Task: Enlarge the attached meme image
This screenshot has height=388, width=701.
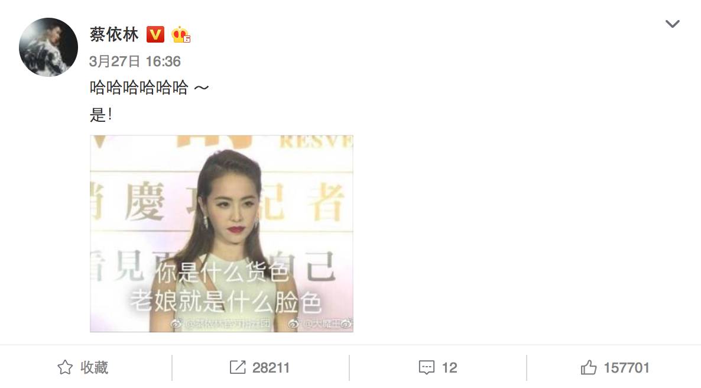Action: click(221, 233)
